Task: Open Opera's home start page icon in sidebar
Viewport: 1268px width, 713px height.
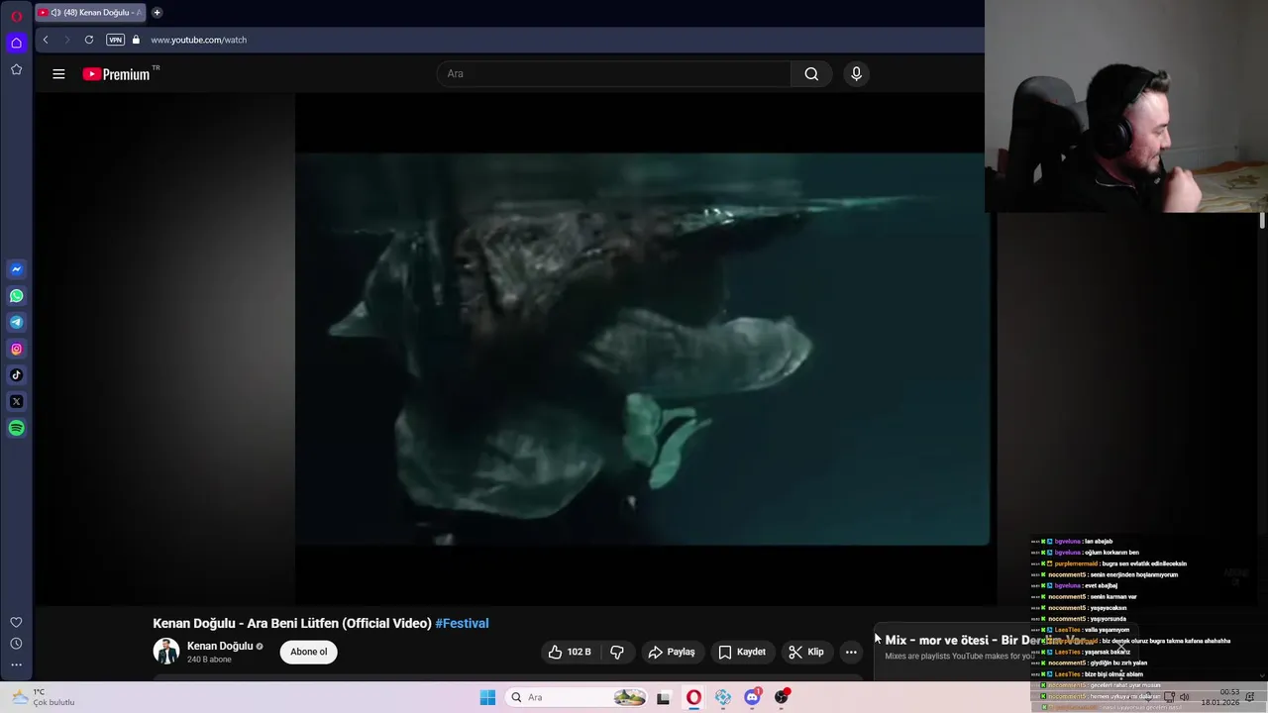Action: click(16, 43)
